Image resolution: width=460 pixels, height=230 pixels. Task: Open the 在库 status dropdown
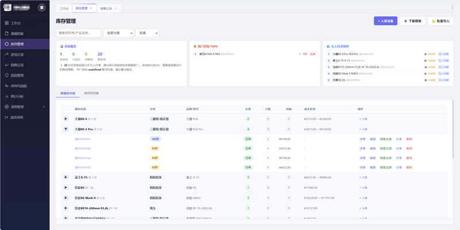(x=147, y=33)
